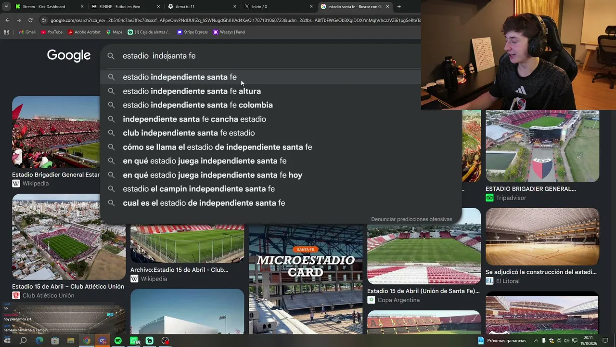Launch Microsoft Edge from taskbar
Image resolution: width=616 pixels, height=347 pixels.
39,341
